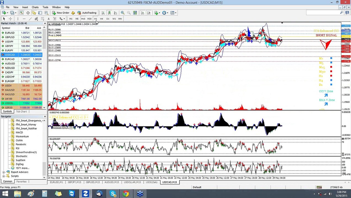Switch to H4 timeframe

[101, 19]
